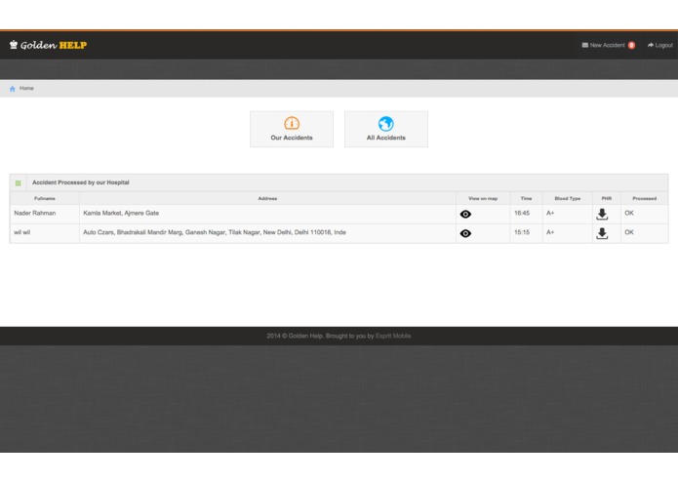678x482 pixels.
Task: Click the PHR column header
Action: 606,198
